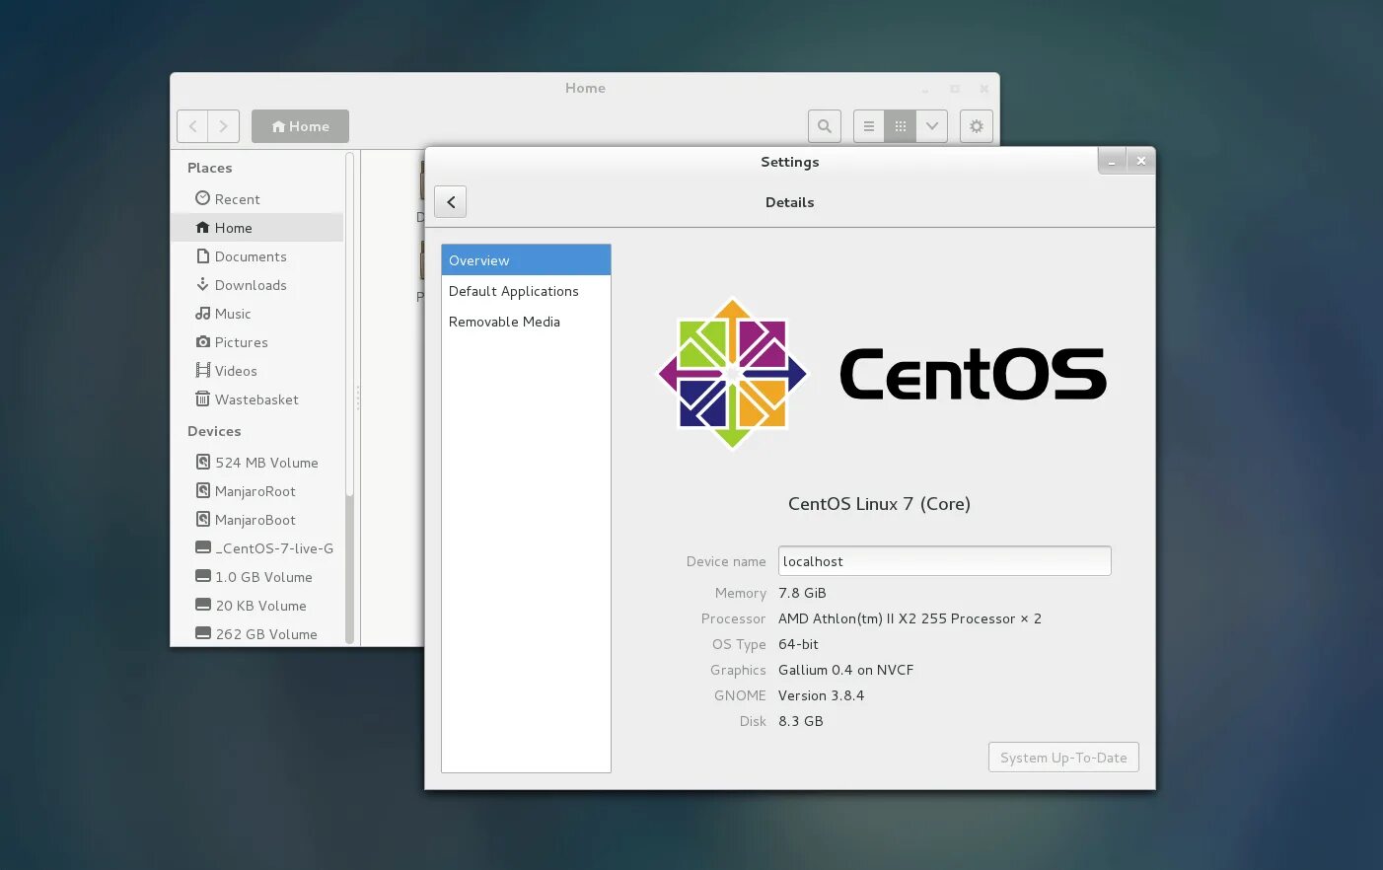Click the Files sidebar vertical scrollbar
This screenshot has width=1383, height=870.
[x=349, y=398]
